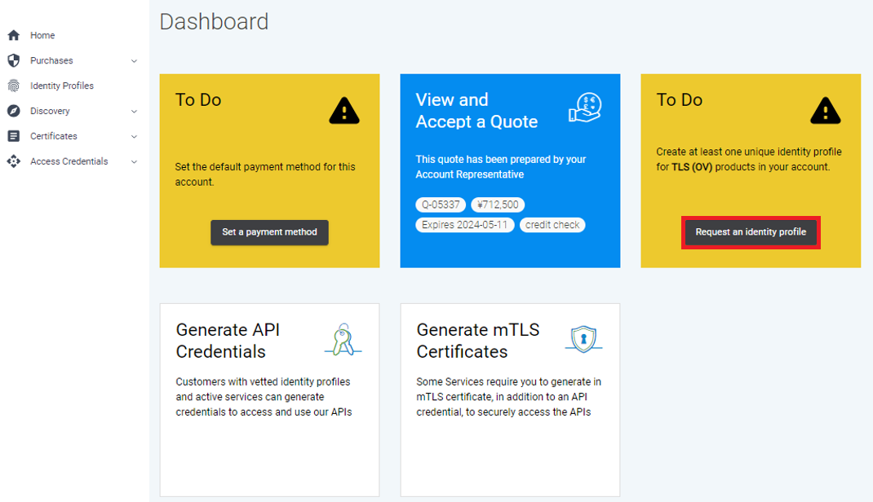Click the Identity Profiles fingerprint icon
The width and height of the screenshot is (873, 502).
pyautogui.click(x=13, y=86)
